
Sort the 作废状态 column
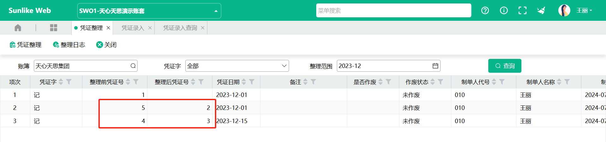point(433,82)
